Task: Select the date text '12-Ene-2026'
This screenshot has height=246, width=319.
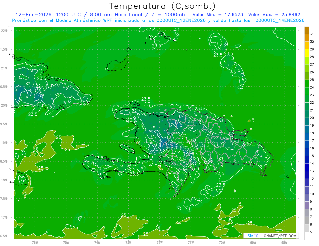Action: pyautogui.click(x=33, y=15)
